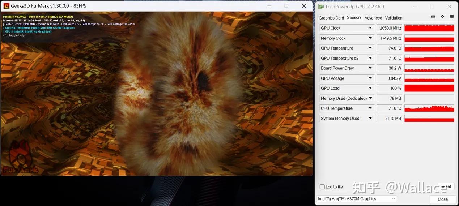Enable the Log to file checkbox
The height and width of the screenshot is (206, 459).
point(322,187)
